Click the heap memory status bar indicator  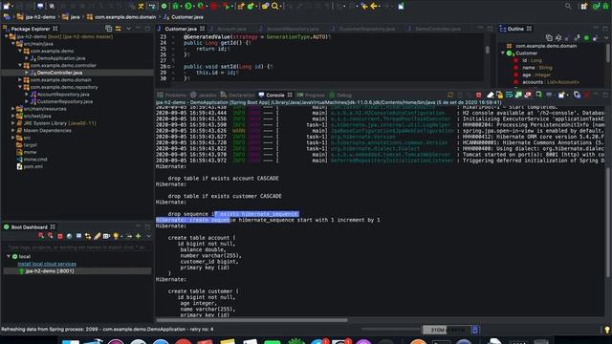[x=447, y=330]
